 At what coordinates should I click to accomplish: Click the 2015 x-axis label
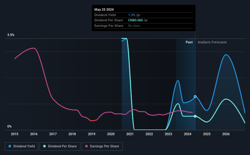coord(15,134)
